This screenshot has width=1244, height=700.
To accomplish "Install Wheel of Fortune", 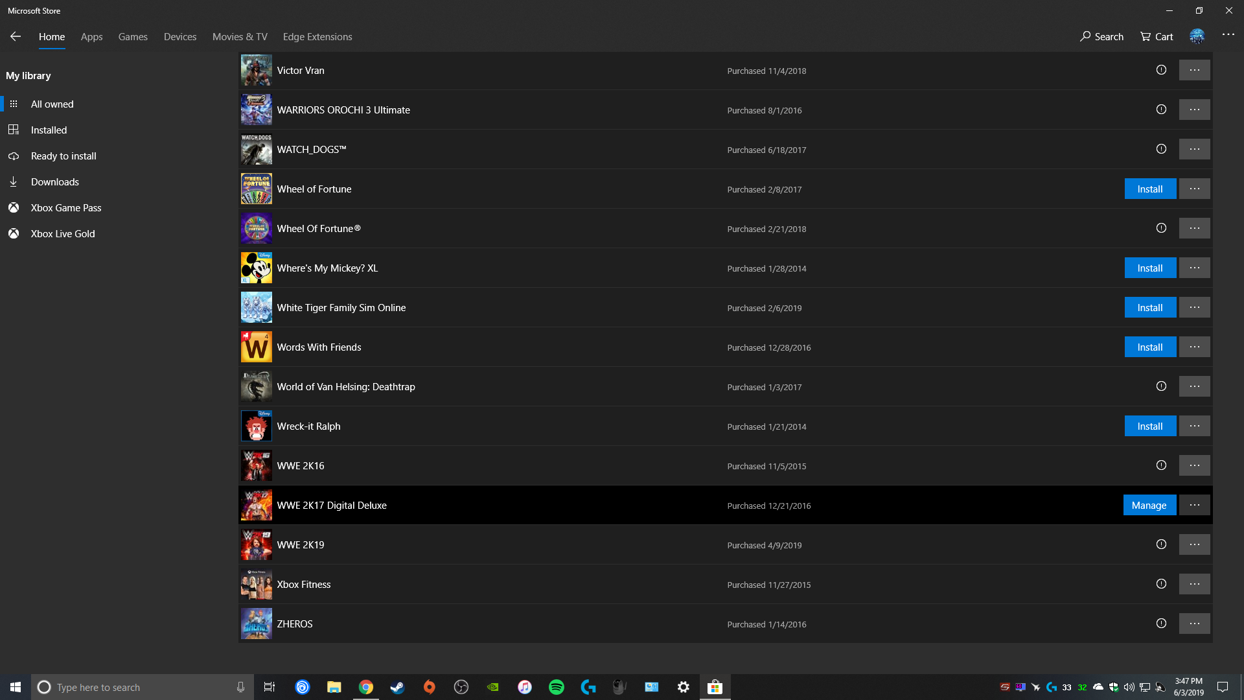I will click(x=1150, y=189).
